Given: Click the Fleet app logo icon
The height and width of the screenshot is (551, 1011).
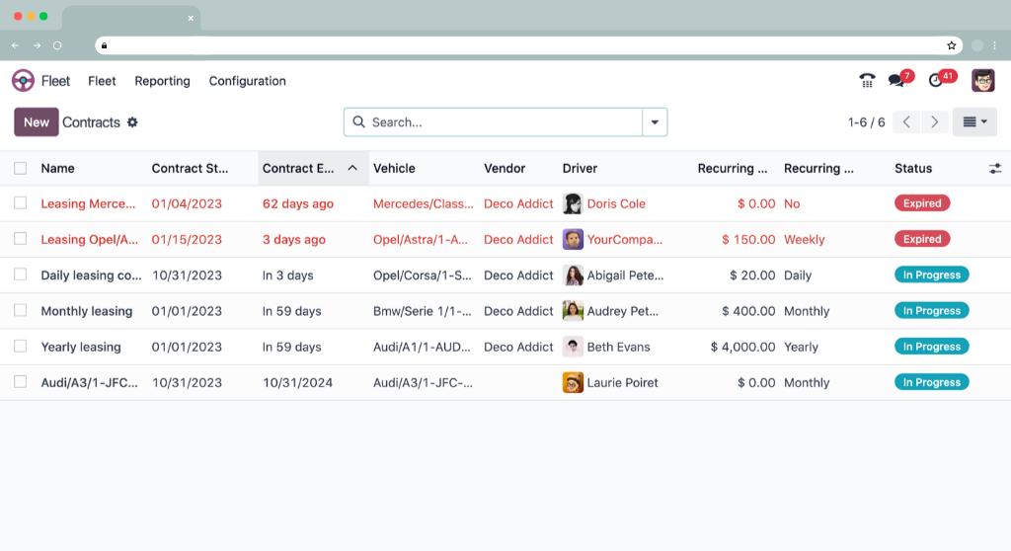Looking at the screenshot, I should (x=23, y=81).
